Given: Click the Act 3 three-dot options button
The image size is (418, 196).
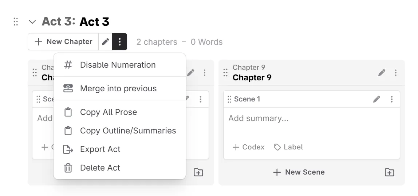Looking at the screenshot, I should pos(119,42).
